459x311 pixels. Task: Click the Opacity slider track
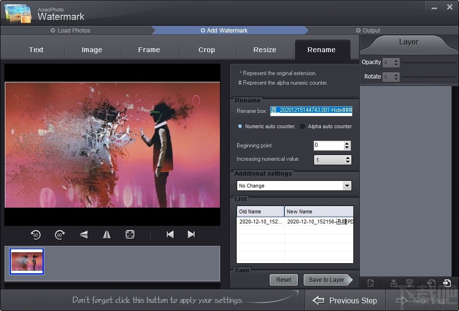pyautogui.click(x=428, y=62)
